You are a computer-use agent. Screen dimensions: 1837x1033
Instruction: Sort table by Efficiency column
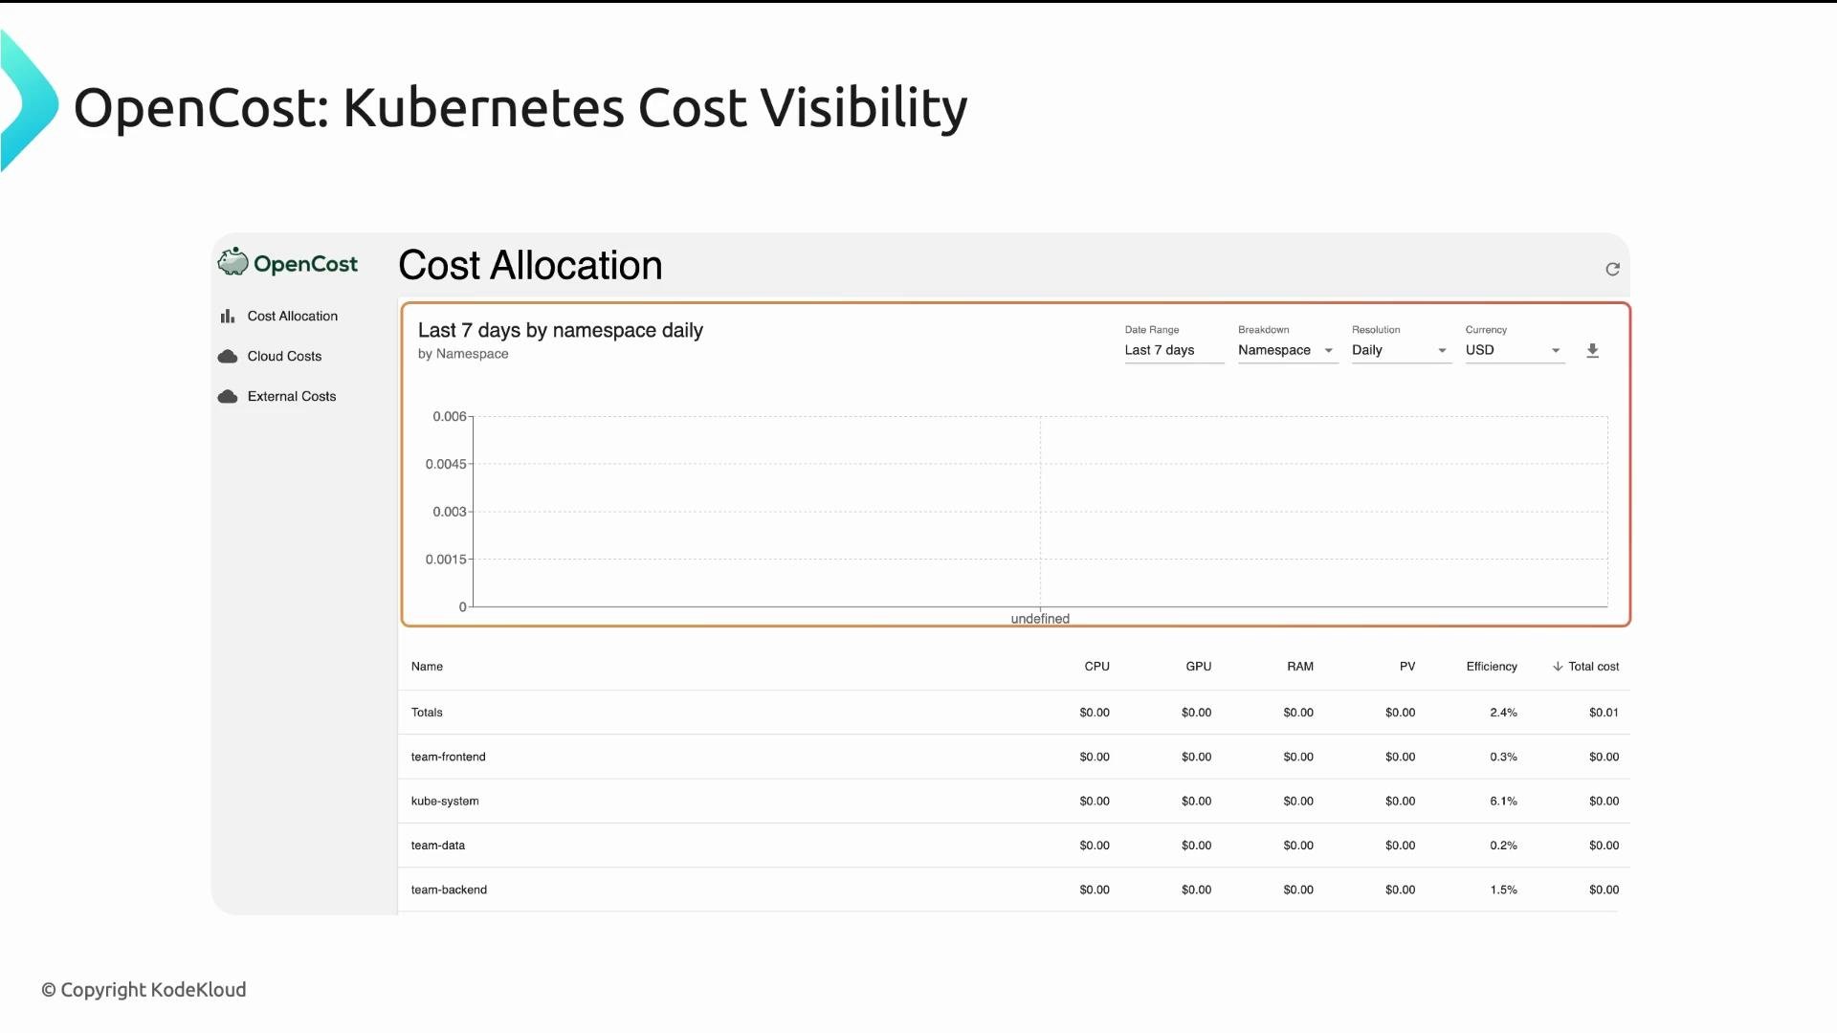[1492, 667]
